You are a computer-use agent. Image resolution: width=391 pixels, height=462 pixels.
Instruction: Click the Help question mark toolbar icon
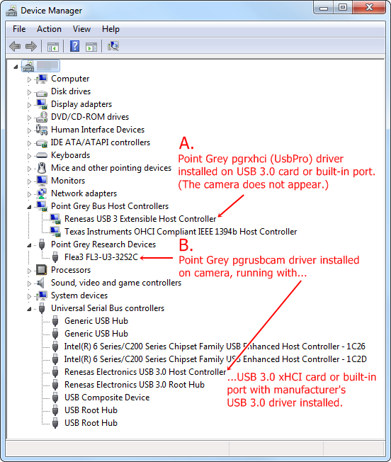click(x=75, y=46)
